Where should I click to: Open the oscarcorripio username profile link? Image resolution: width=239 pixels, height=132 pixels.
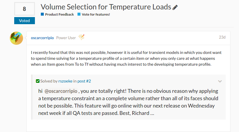(42, 38)
